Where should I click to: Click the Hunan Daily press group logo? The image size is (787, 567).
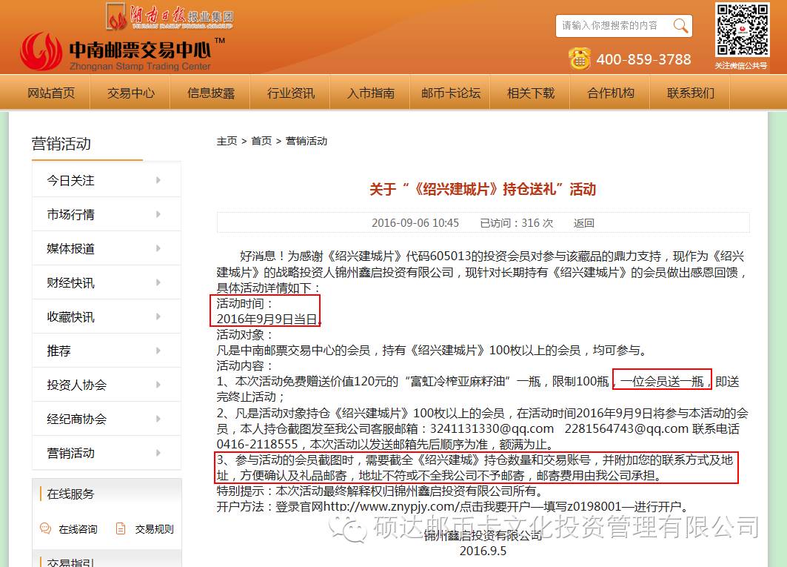point(170,16)
